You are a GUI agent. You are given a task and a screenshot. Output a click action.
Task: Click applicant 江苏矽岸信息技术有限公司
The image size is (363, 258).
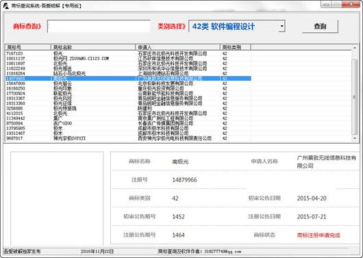tap(166, 59)
